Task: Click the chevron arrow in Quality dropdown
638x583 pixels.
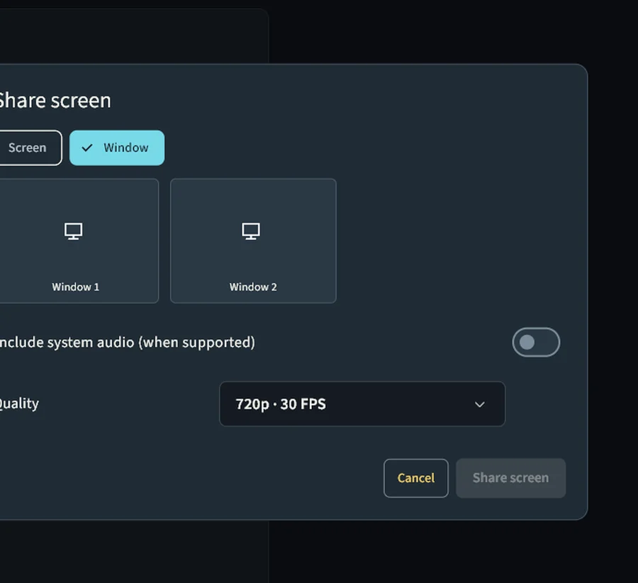Action: (480, 404)
